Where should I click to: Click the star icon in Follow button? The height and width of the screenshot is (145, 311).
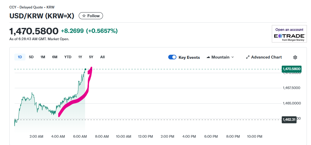coord(84,16)
